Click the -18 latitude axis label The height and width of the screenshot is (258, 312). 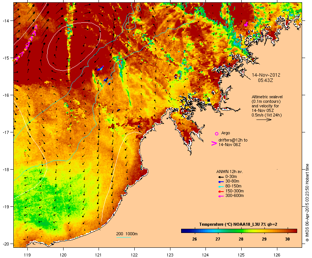pos(6,169)
